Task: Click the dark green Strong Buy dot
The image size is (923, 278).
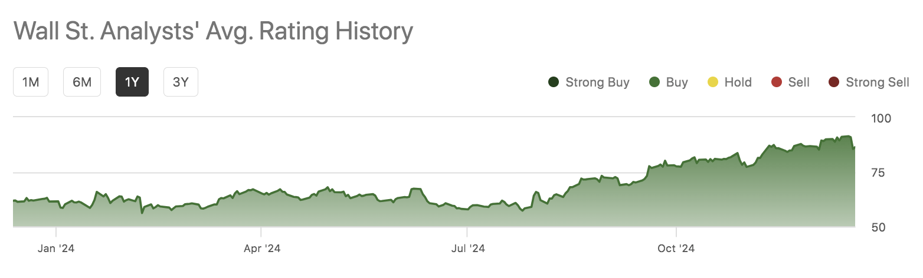Action: (554, 82)
